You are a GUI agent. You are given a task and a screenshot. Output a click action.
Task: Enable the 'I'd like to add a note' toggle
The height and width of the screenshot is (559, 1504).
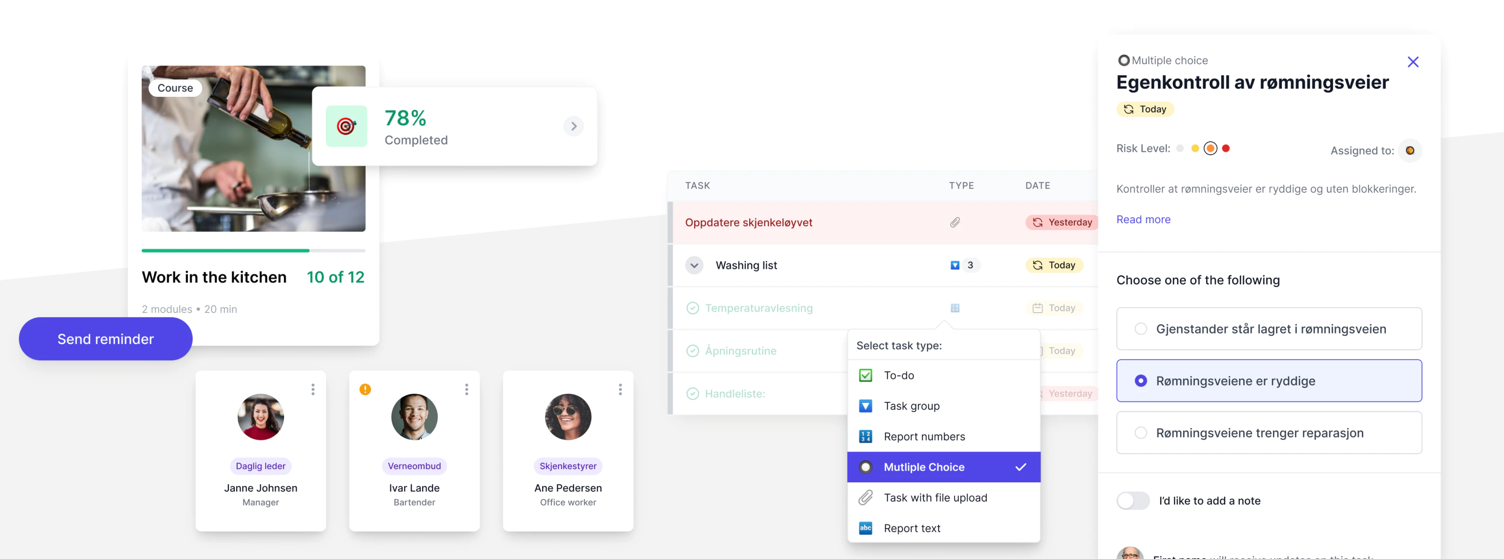pos(1133,501)
